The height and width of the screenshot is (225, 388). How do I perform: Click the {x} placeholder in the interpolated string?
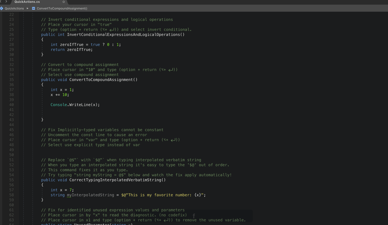click(x=197, y=195)
